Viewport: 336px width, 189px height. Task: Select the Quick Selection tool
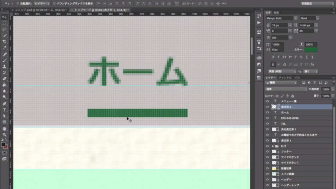pos(4,35)
